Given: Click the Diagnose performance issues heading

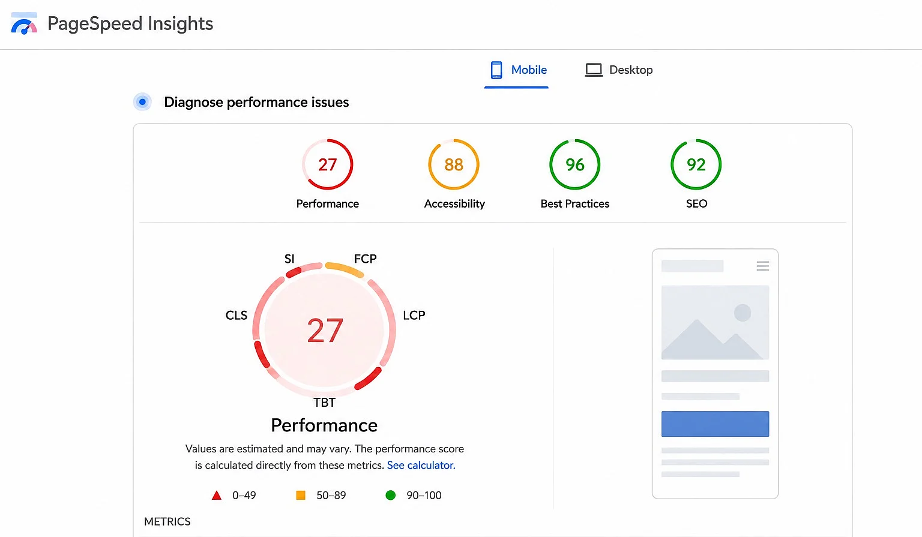Looking at the screenshot, I should tap(256, 102).
